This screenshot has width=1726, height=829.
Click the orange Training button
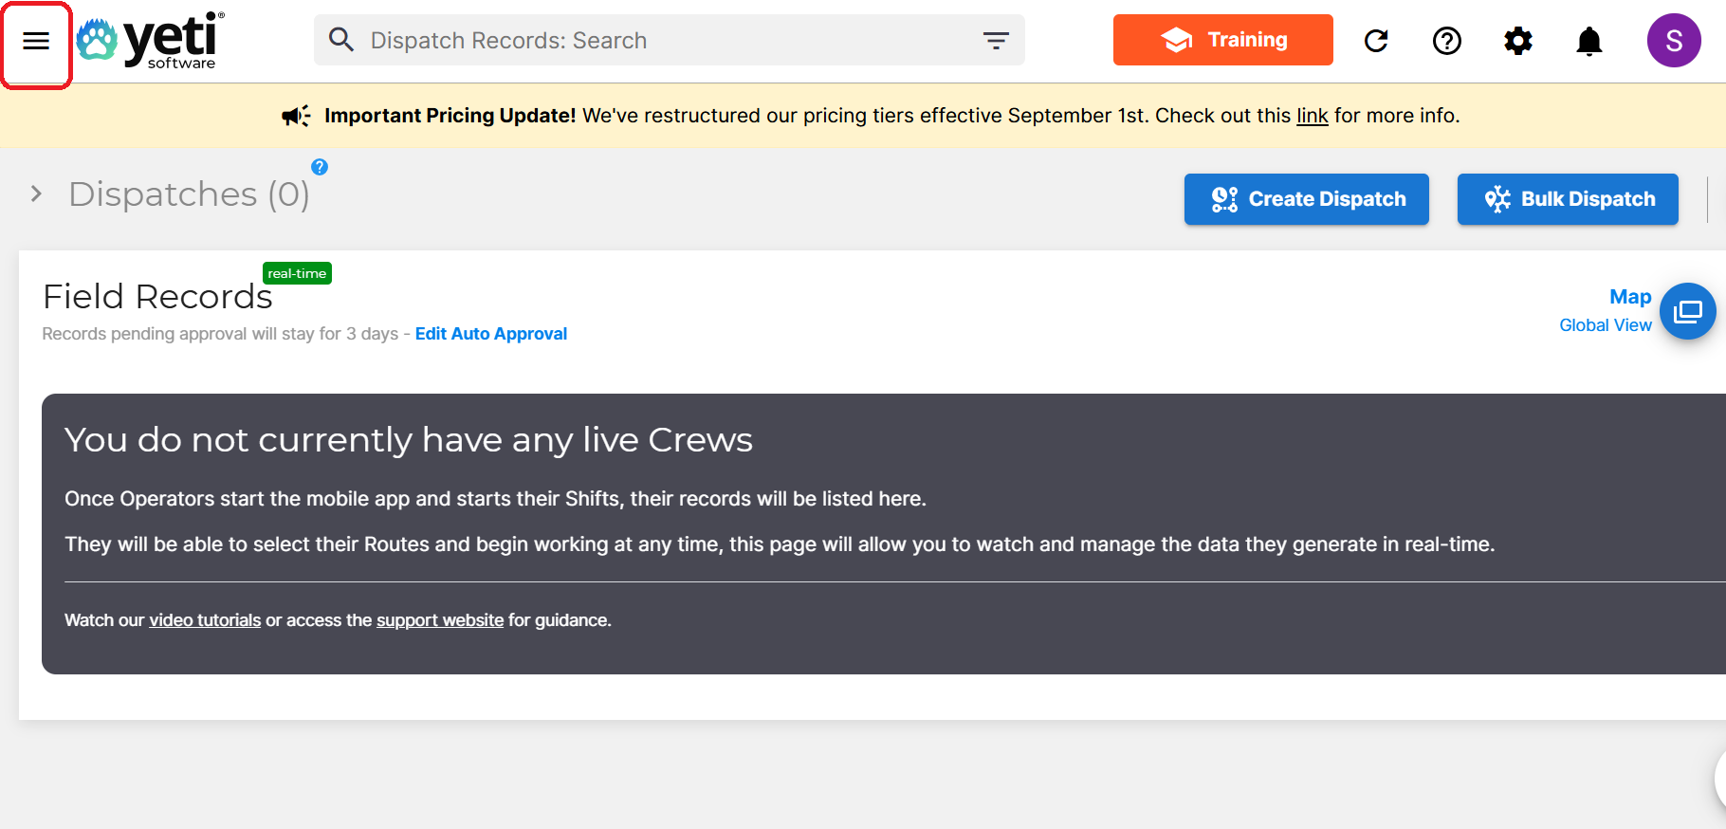click(x=1222, y=40)
